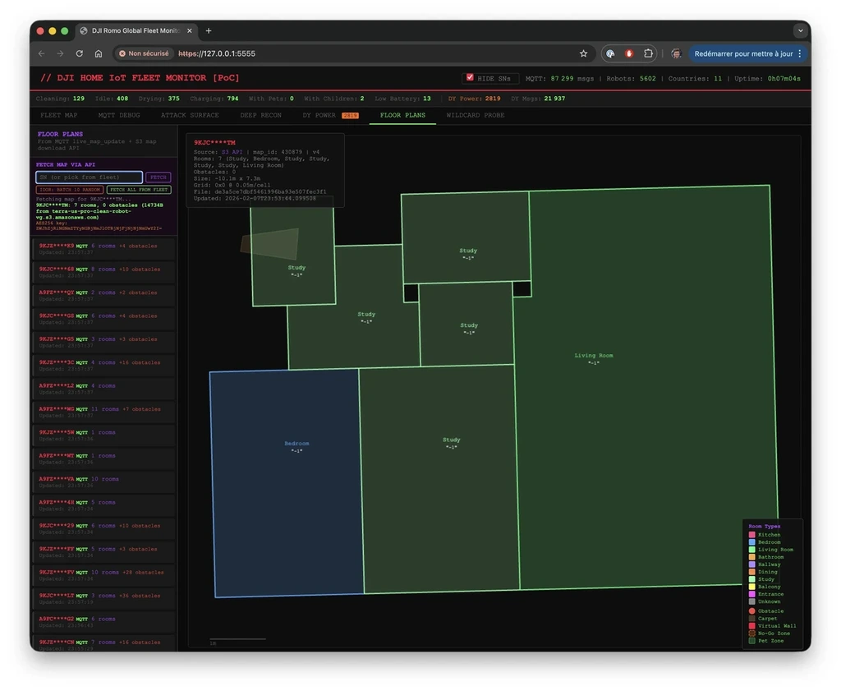Click the browser home icon

(x=99, y=53)
